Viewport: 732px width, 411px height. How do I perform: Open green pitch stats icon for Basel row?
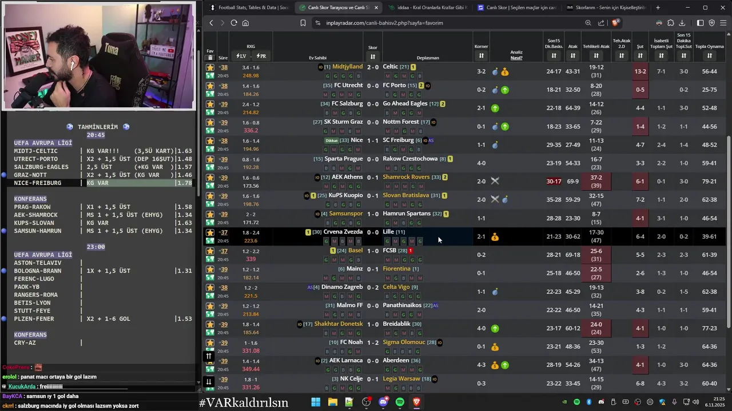(x=210, y=259)
